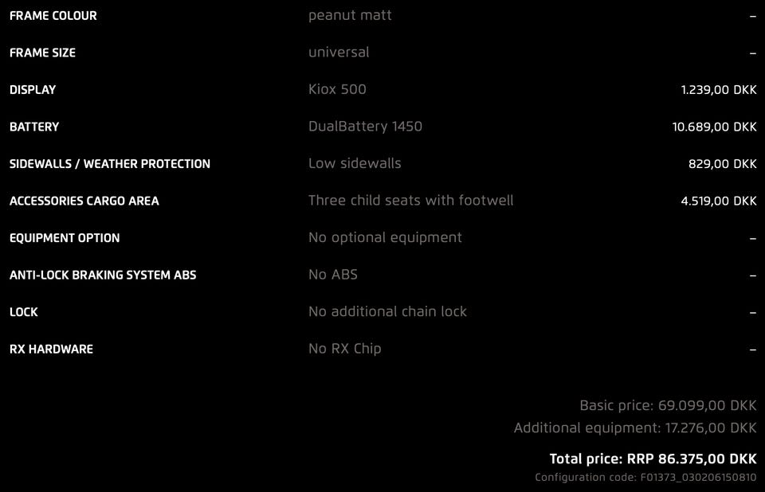Click the 'Kiox 500' display option
Viewport: 765px width, 492px height.
point(337,89)
